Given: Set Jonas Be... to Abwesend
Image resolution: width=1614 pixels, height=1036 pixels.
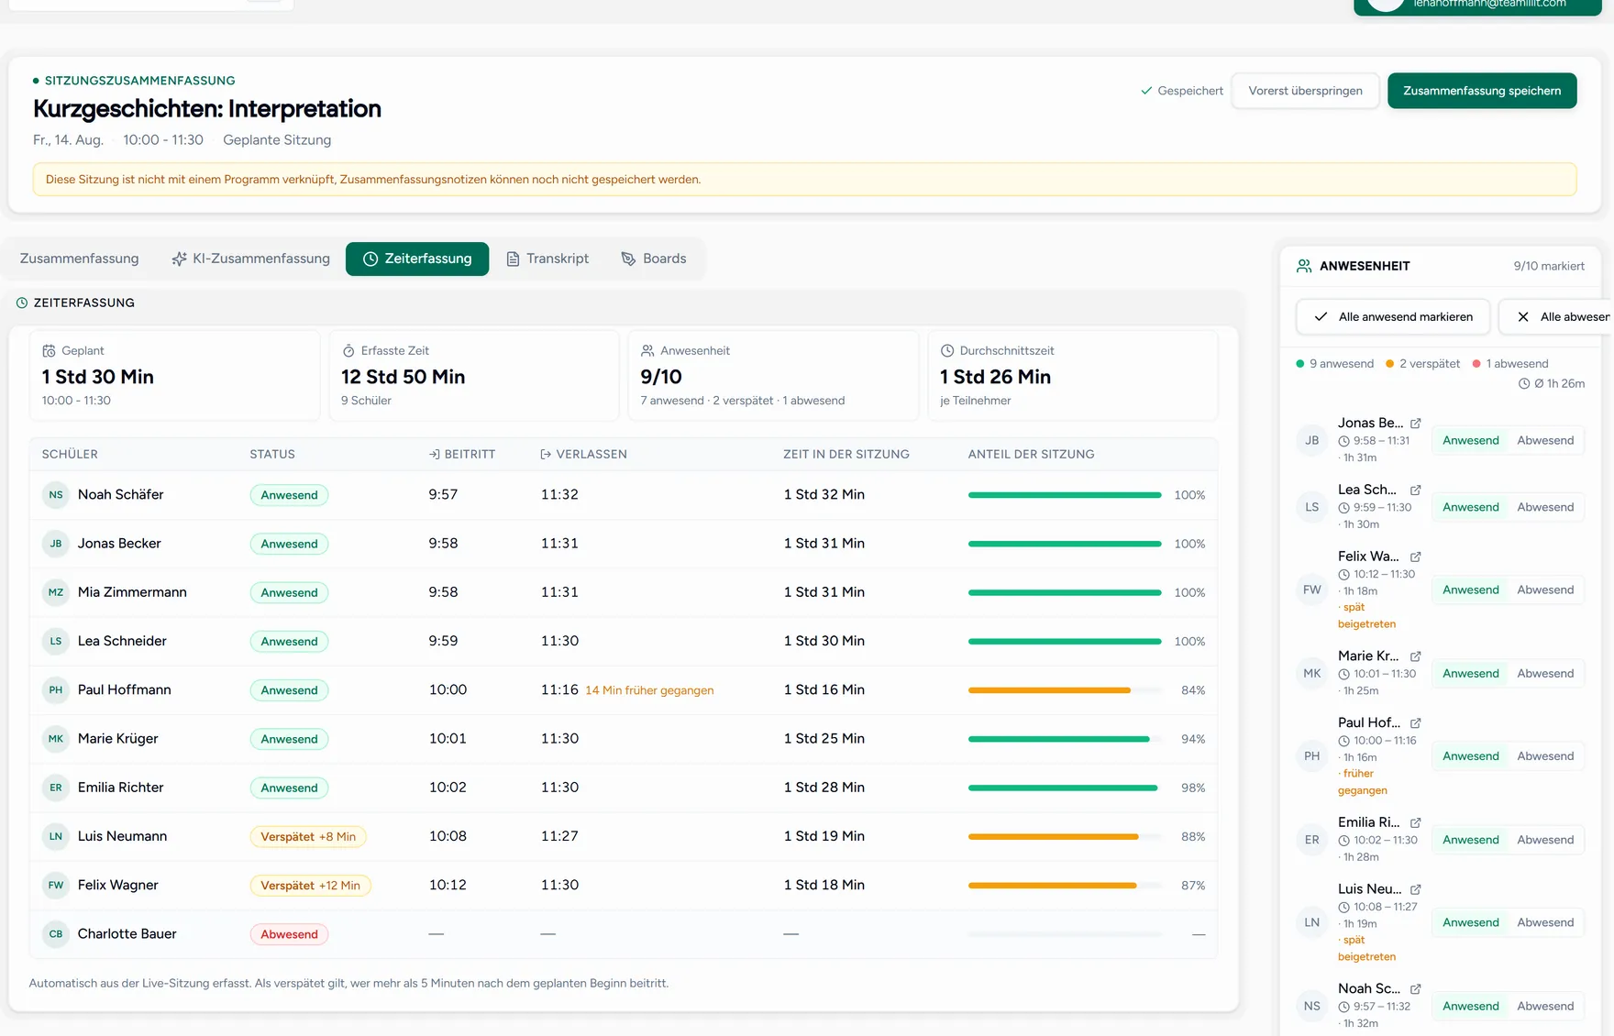Looking at the screenshot, I should 1545,440.
